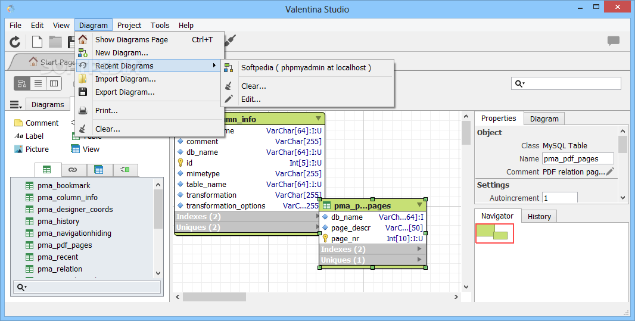Choose New Diagram... in Diagram menu
Viewport: 635px width, 321px height.
pos(150,52)
